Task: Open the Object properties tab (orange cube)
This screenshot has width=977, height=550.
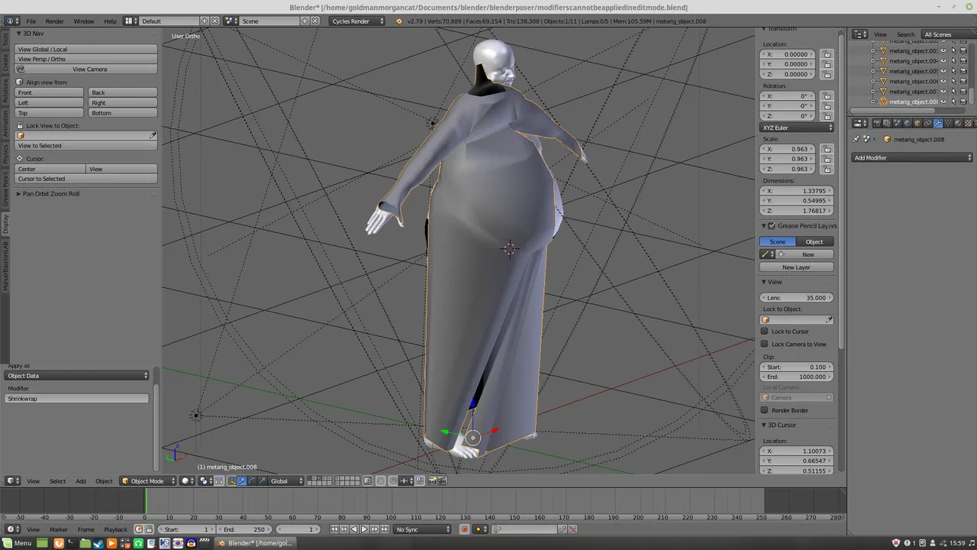Action: (917, 123)
